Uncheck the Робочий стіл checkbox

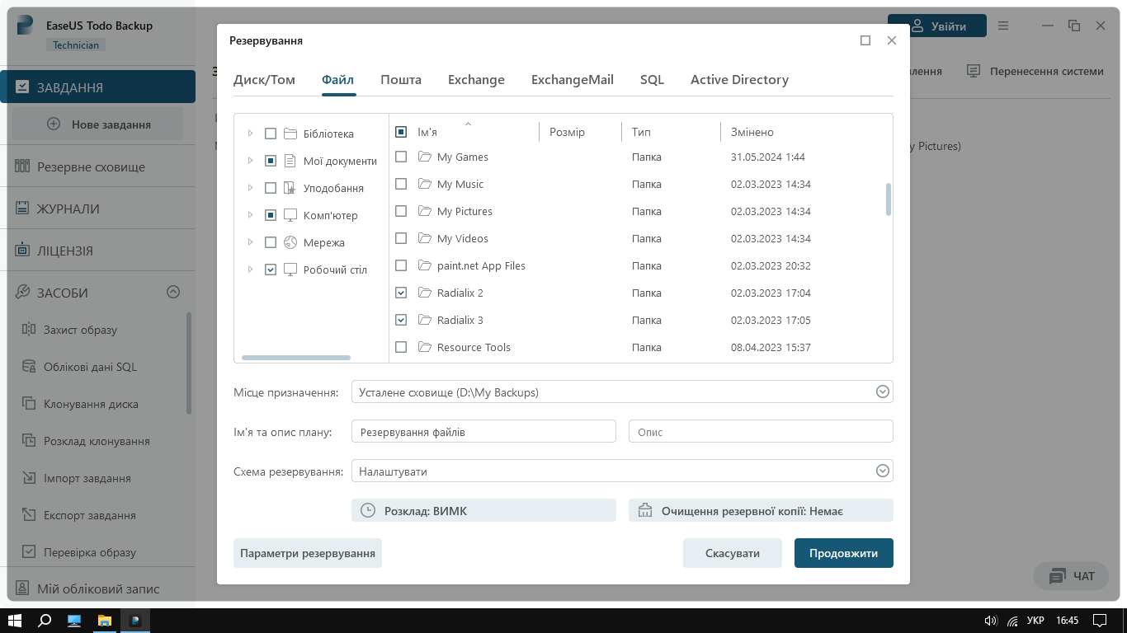pyautogui.click(x=271, y=270)
